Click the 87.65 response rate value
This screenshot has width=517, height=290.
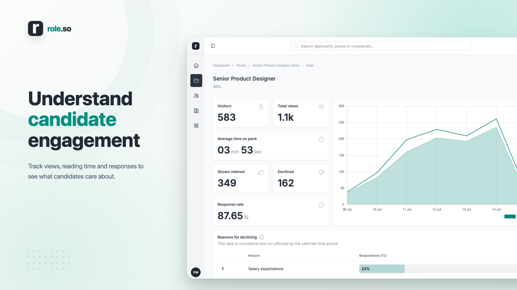pos(230,216)
